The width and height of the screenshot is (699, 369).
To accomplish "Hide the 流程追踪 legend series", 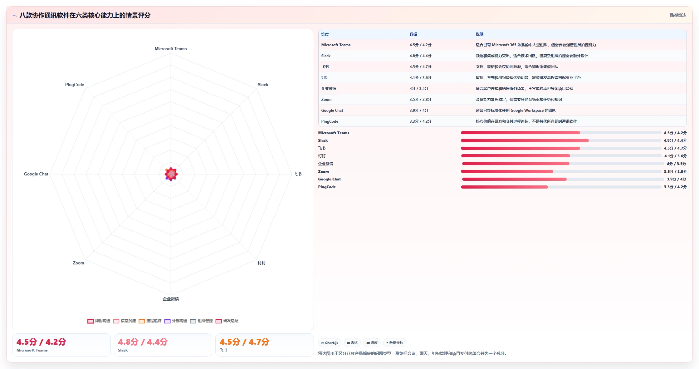I will pos(150,321).
